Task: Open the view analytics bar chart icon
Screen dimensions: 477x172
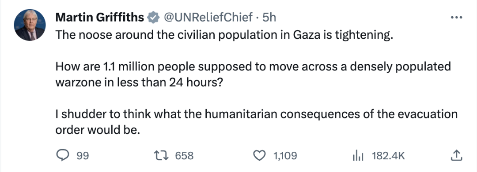Action: point(358,156)
